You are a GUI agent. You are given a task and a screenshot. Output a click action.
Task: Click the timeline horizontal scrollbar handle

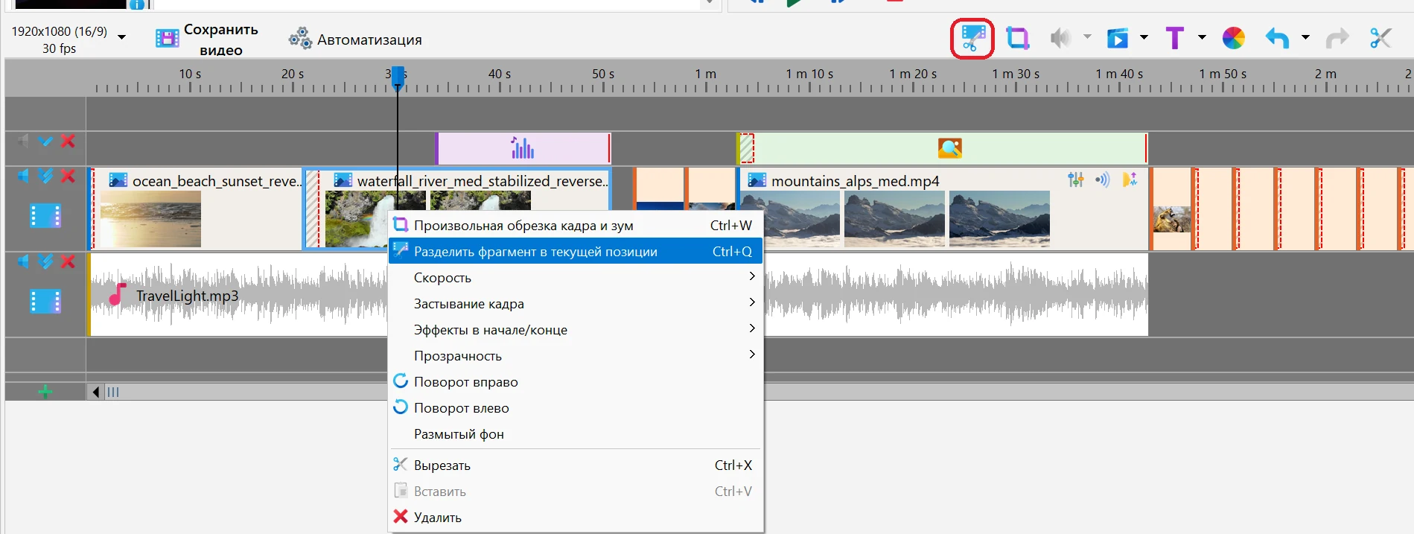[113, 392]
